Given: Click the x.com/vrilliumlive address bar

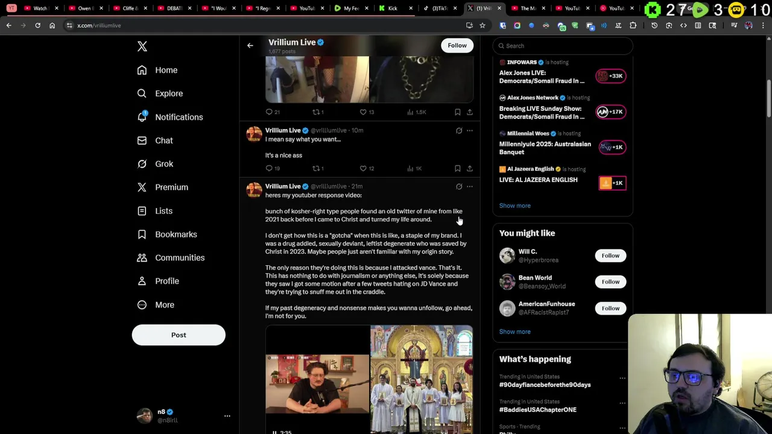Looking at the screenshot, I should 265,25.
